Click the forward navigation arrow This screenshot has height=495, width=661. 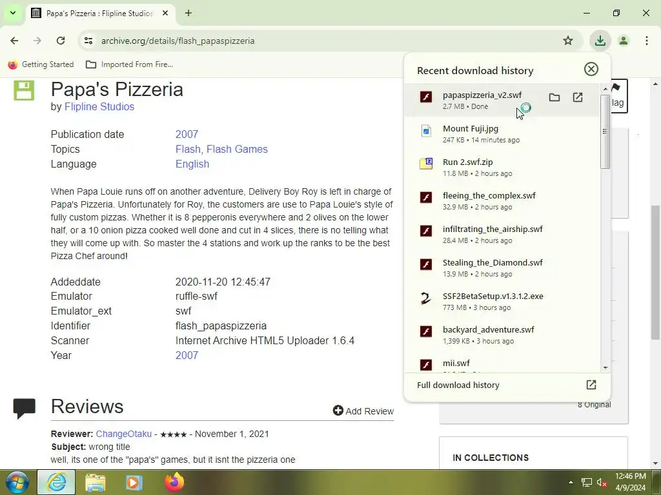(x=37, y=41)
